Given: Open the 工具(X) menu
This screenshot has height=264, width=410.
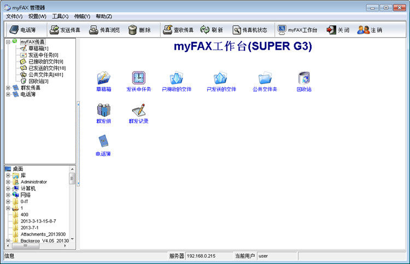Looking at the screenshot, I should pyautogui.click(x=60, y=16).
